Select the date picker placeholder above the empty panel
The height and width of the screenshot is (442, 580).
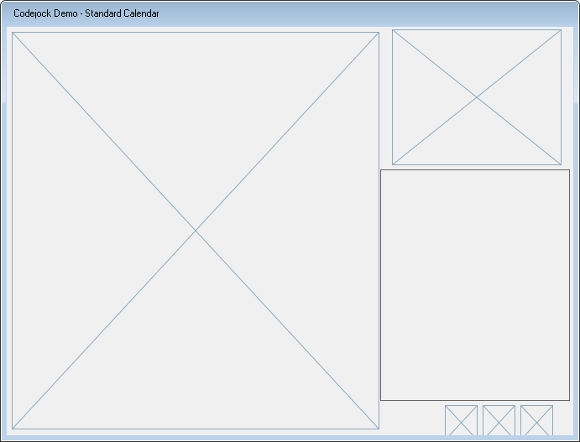[477, 97]
